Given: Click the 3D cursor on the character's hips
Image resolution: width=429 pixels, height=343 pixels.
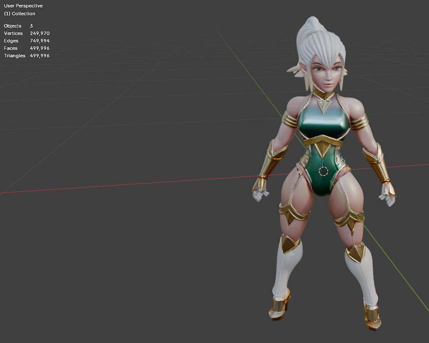Looking at the screenshot, I should tap(323, 171).
